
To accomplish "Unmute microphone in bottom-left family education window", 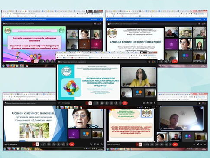I will (x=37, y=144).
